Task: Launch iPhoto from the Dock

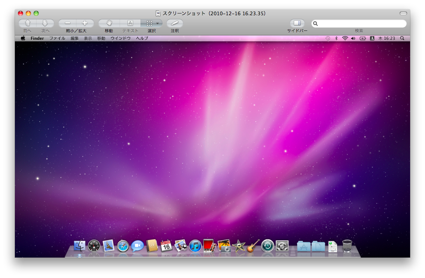Action: click(224, 246)
